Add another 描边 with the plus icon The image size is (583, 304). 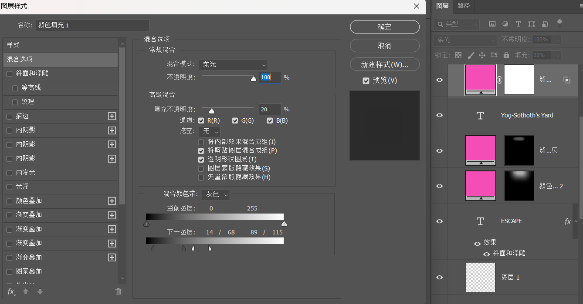(112, 116)
